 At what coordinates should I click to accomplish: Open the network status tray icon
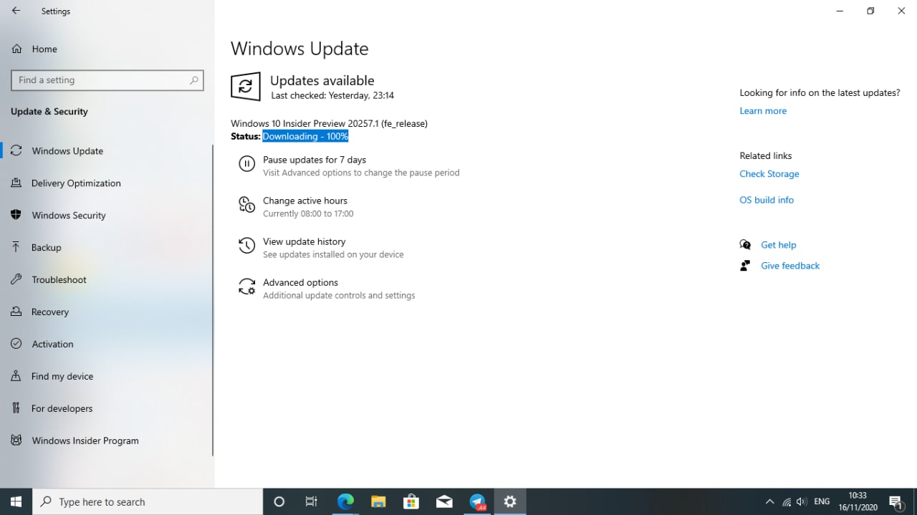coord(787,501)
